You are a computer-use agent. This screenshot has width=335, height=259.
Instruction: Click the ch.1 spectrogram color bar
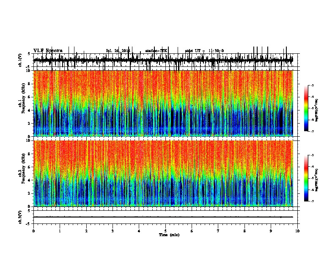point(306,108)
